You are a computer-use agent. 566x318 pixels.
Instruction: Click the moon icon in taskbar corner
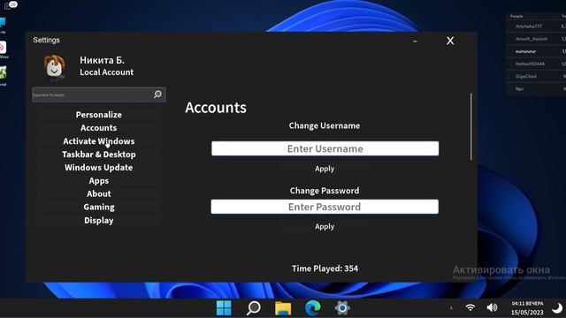(557, 308)
